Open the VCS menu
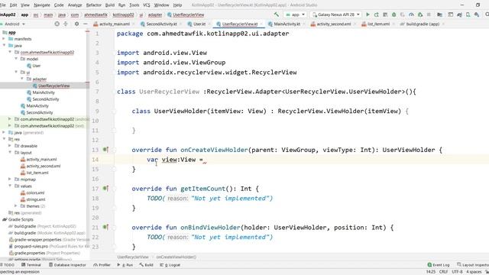The image size is (489, 275). [146, 5]
